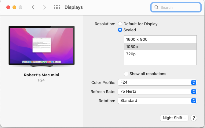The image size is (205, 128).
Task: Click the forward navigation arrow
Action: tap(45, 7)
